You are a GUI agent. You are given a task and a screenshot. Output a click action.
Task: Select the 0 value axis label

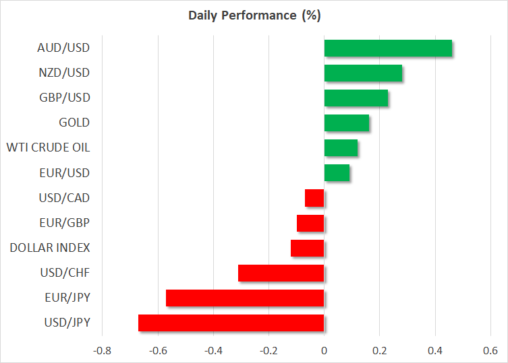[x=324, y=351]
